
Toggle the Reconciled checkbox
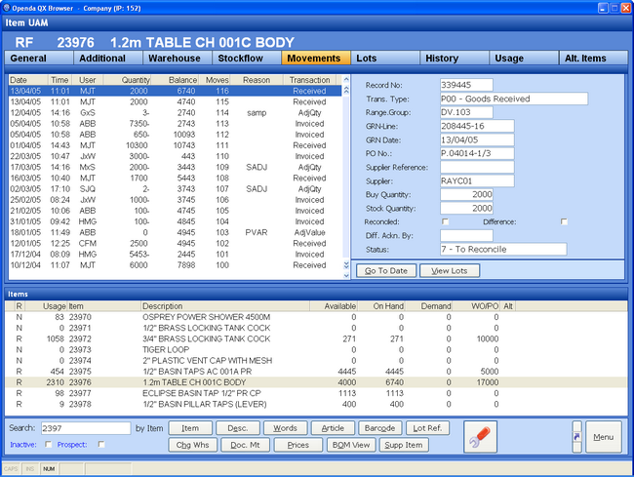(x=445, y=222)
